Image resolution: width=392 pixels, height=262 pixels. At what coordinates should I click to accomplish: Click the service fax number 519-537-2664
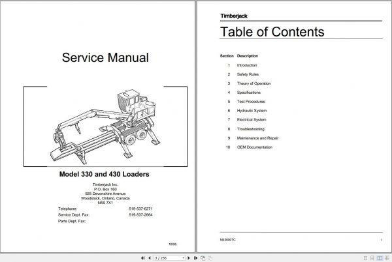pos(140,214)
